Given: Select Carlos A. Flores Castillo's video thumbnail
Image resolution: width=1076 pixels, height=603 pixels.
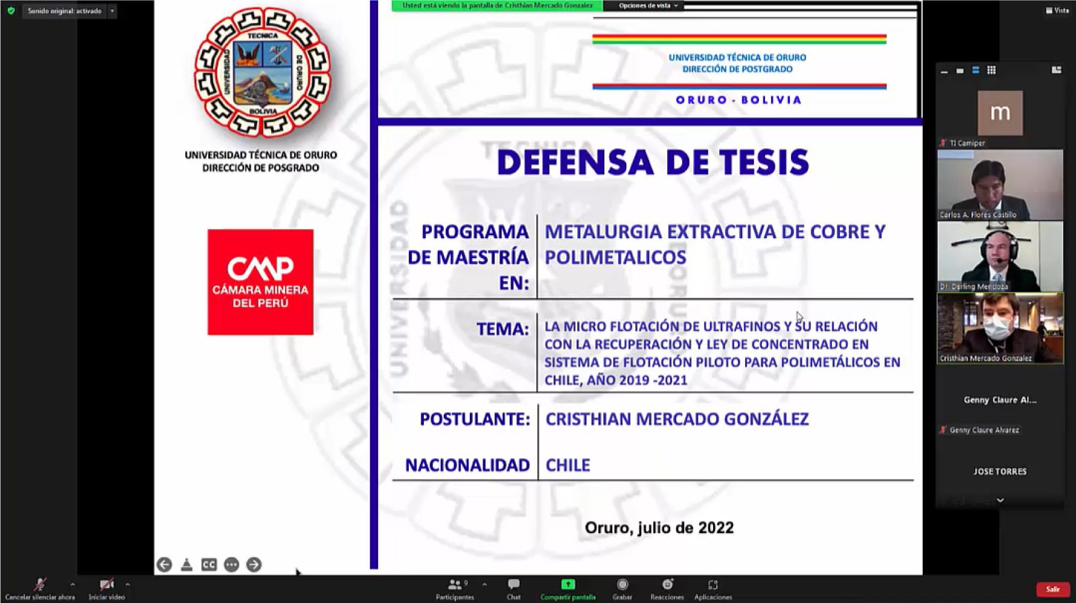Looking at the screenshot, I should point(1000,185).
